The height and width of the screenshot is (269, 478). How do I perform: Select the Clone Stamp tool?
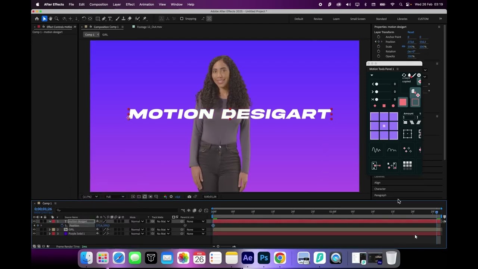pos(123,19)
